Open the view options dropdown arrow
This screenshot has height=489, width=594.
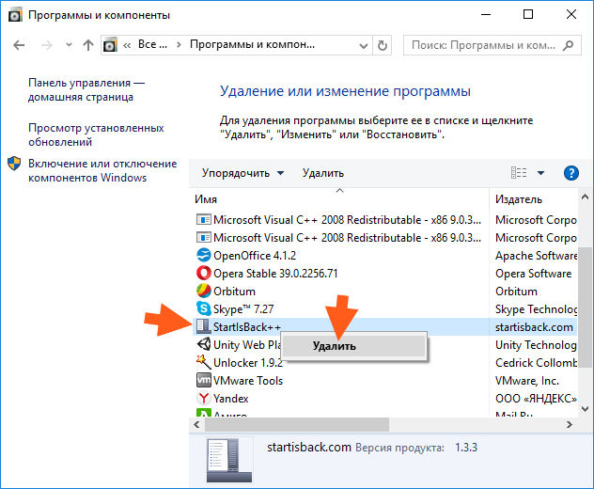click(541, 173)
